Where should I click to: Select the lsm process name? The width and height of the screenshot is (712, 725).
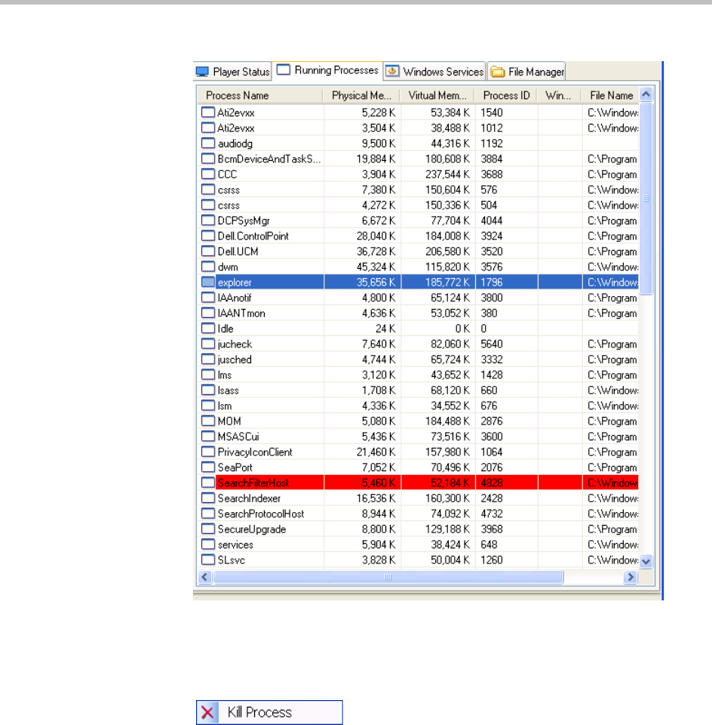[x=225, y=406]
